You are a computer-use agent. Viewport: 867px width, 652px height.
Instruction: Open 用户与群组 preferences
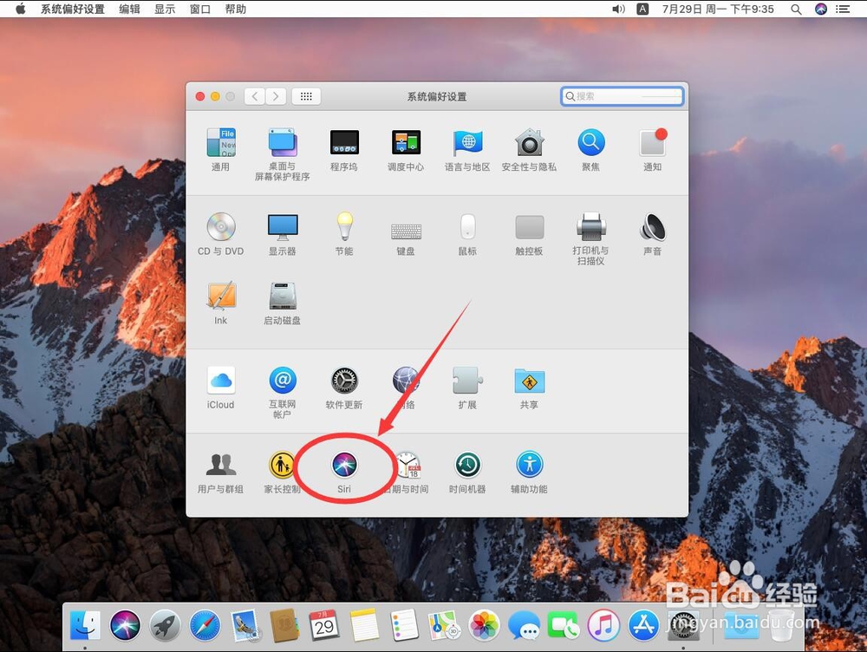220,473
